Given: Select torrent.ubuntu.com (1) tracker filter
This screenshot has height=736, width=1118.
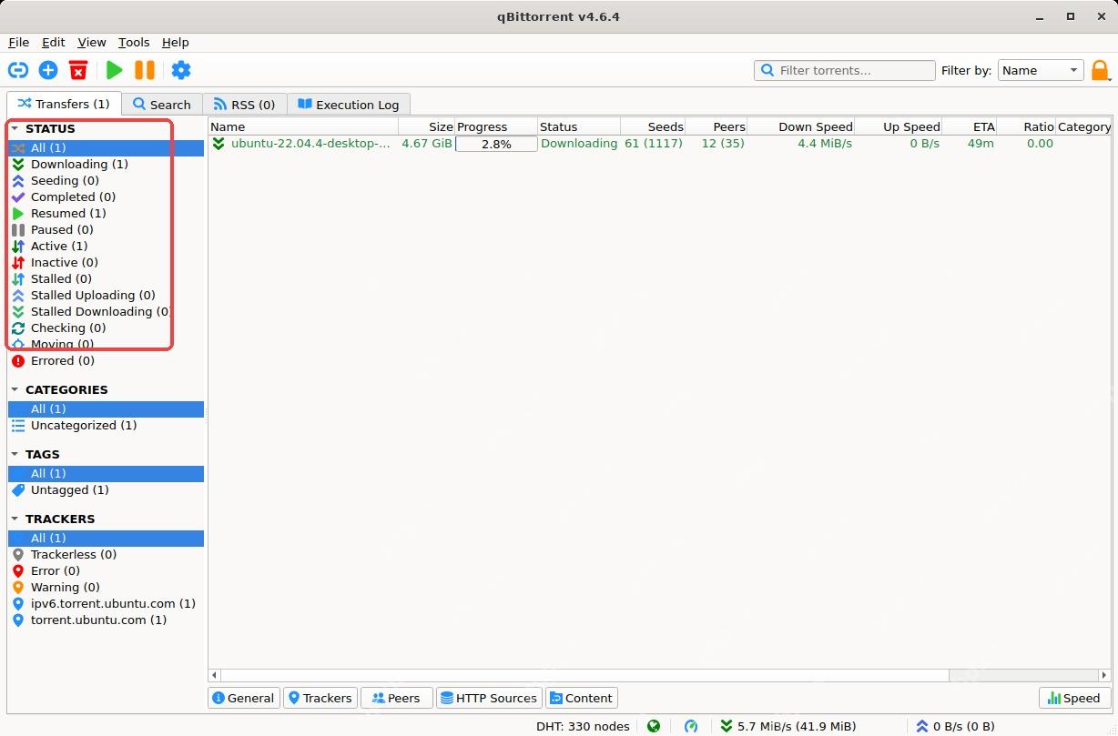Looking at the screenshot, I should point(98,620).
